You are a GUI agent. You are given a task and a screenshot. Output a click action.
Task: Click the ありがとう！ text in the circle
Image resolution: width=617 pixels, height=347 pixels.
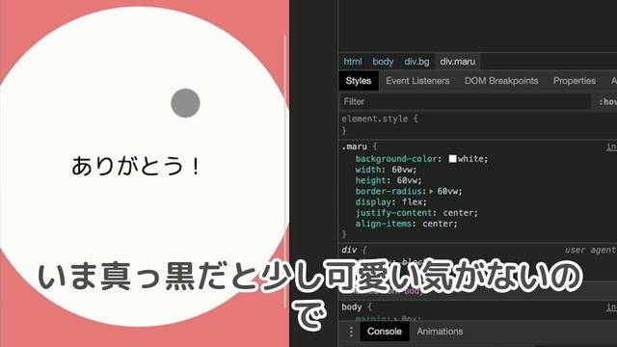click(136, 166)
